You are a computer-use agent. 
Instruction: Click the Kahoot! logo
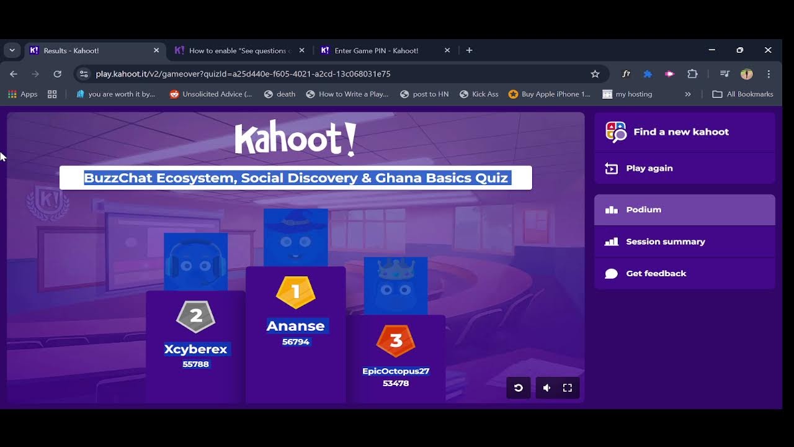coord(296,138)
